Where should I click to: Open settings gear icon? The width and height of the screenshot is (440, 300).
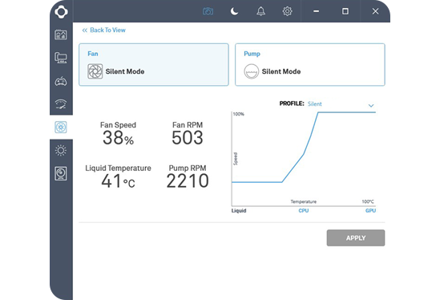(287, 11)
